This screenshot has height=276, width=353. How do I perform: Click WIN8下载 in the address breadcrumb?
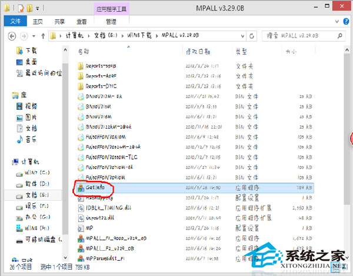pyautogui.click(x=139, y=35)
